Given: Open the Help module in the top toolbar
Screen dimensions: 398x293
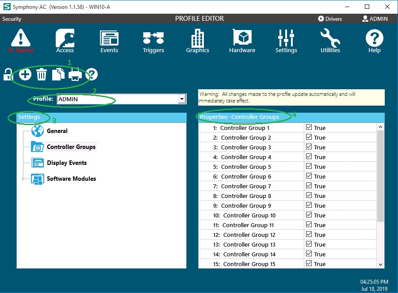Looking at the screenshot, I should coord(375,41).
